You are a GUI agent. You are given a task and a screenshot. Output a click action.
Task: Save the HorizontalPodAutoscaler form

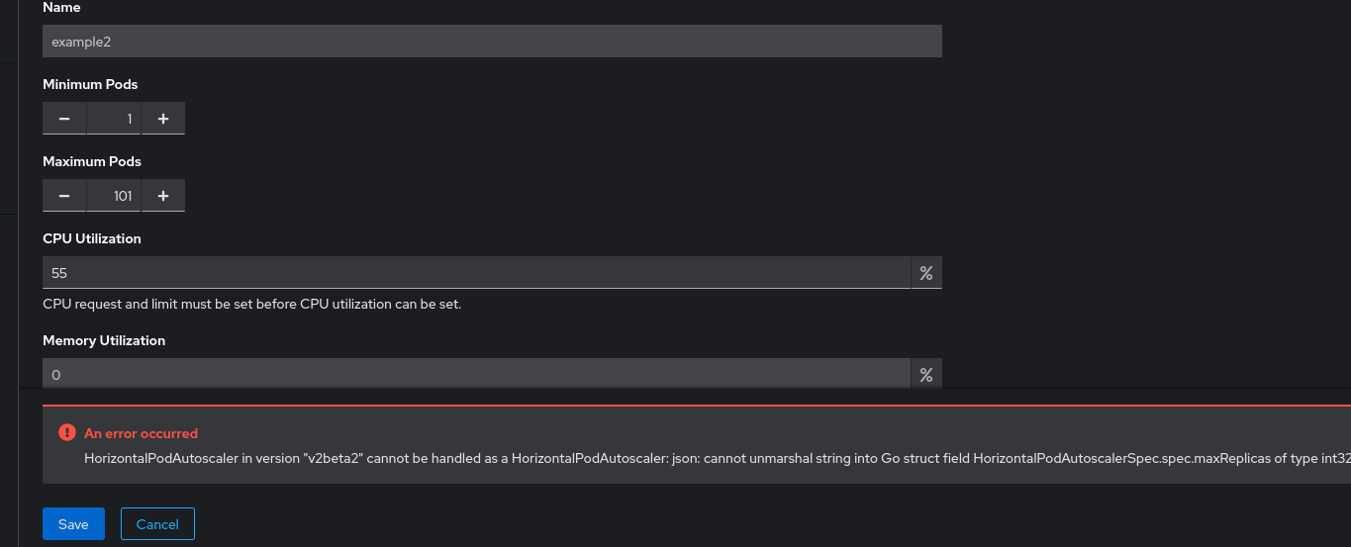point(73,524)
